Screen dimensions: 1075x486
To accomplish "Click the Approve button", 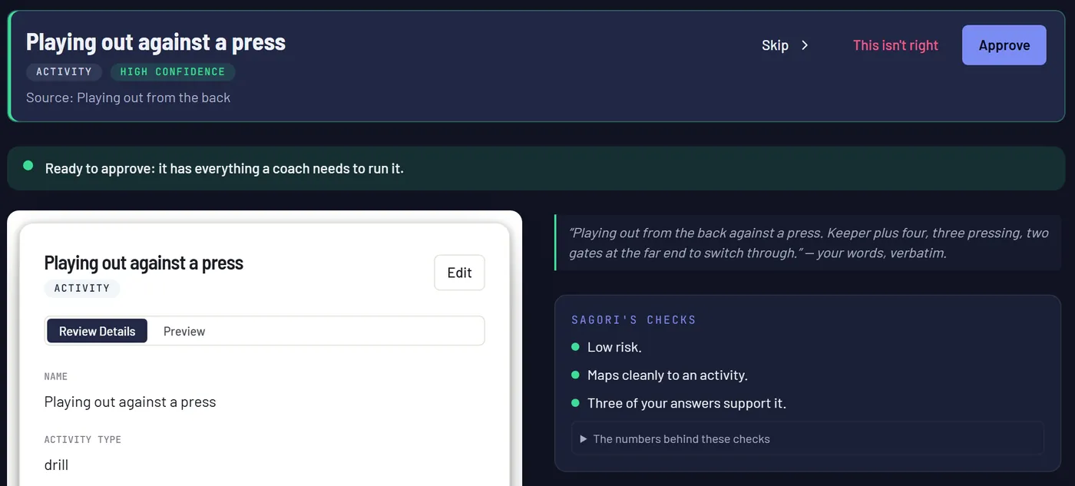I will point(1004,45).
